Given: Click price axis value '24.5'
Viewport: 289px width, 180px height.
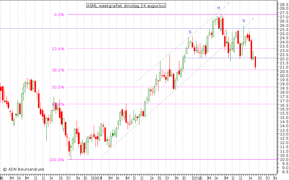Looking at the screenshot, I should point(284,38).
